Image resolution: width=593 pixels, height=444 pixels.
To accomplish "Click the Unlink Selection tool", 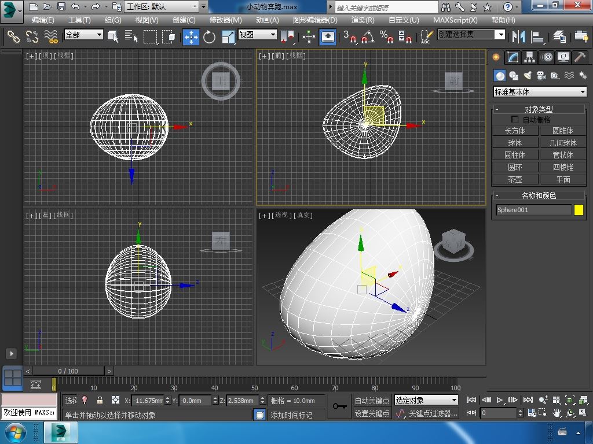I will (32, 36).
